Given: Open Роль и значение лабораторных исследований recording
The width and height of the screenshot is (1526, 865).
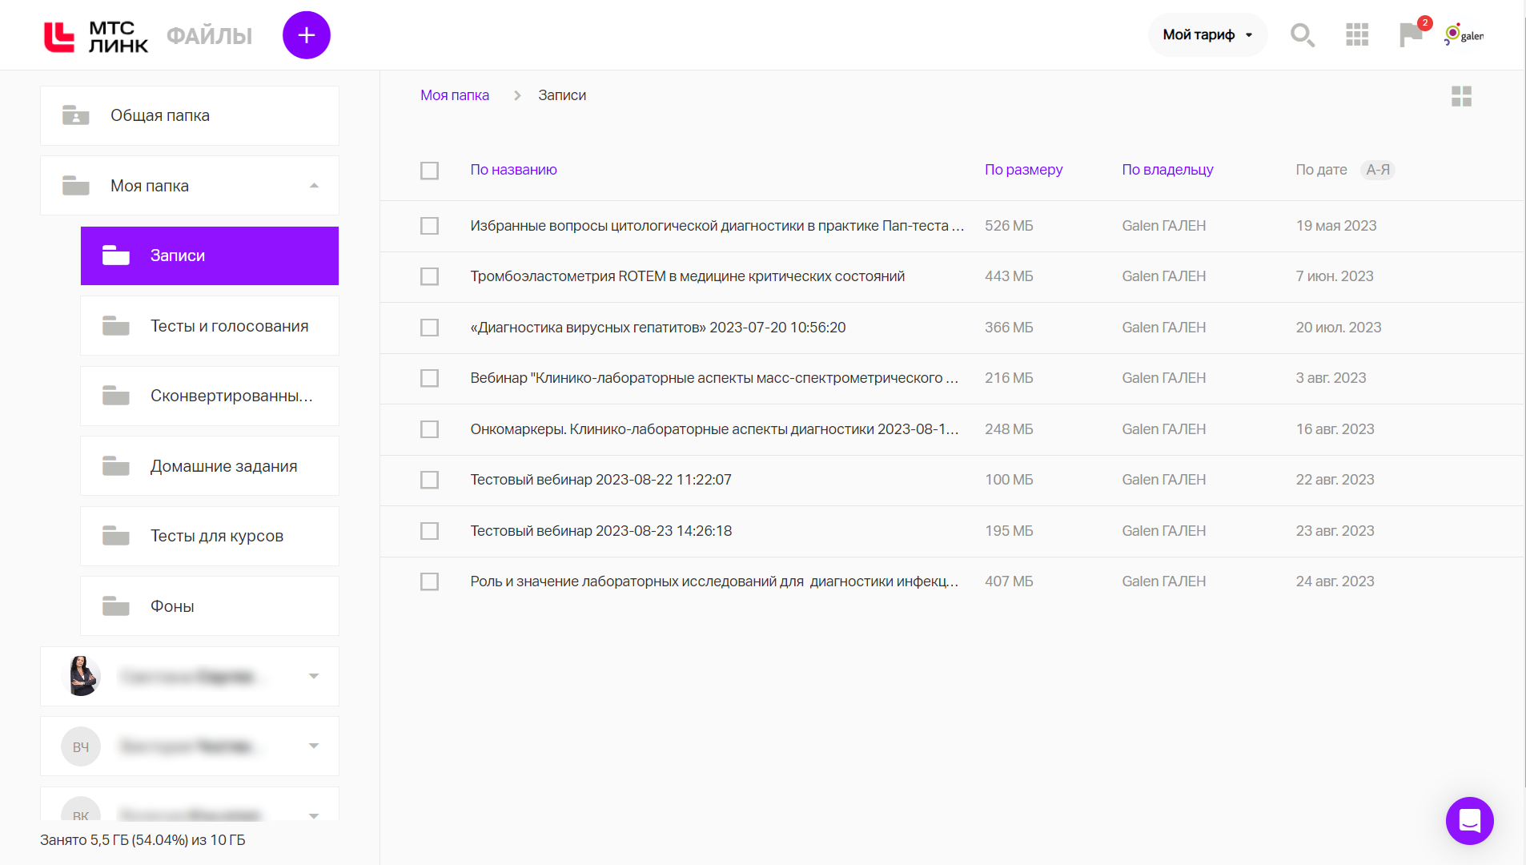Looking at the screenshot, I should [714, 581].
